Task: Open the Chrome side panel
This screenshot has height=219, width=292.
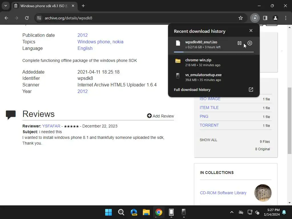Action: pyautogui.click(x=265, y=18)
